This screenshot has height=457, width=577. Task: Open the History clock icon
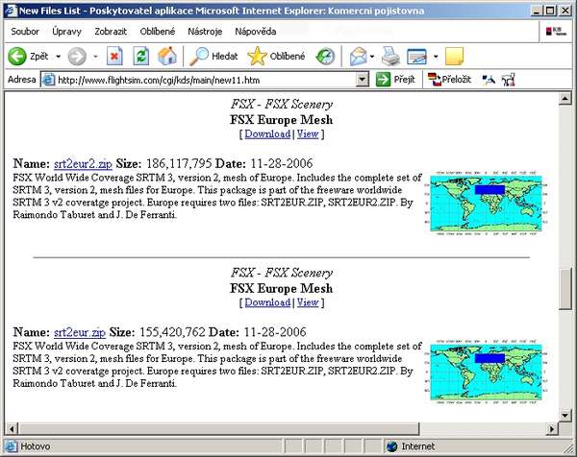coord(325,57)
